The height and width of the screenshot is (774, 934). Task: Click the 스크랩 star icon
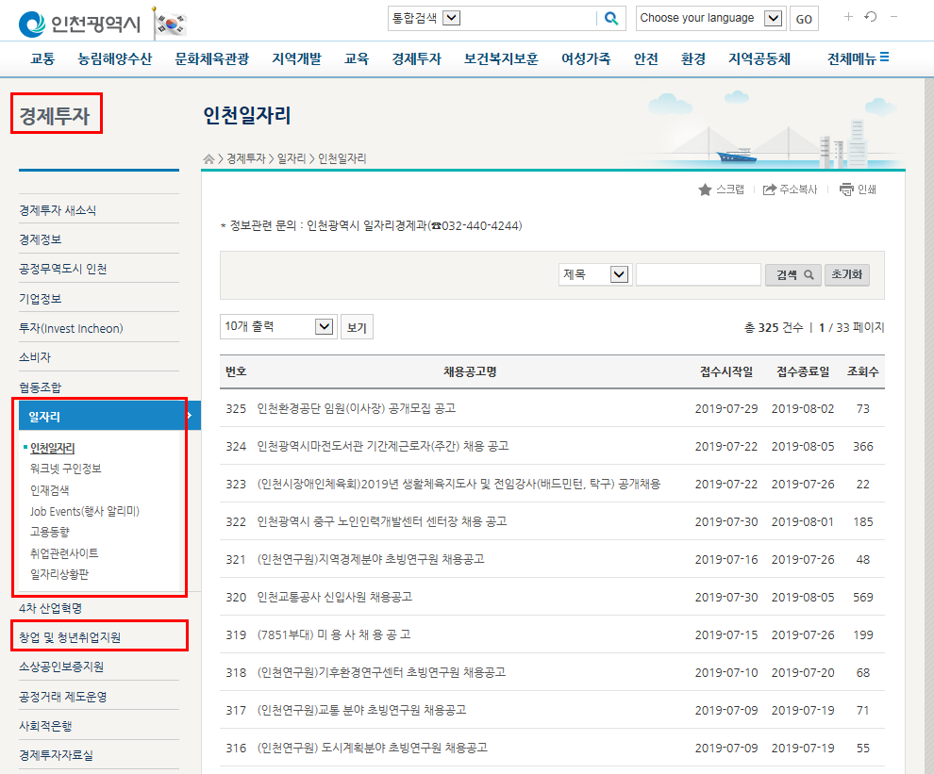pos(705,189)
